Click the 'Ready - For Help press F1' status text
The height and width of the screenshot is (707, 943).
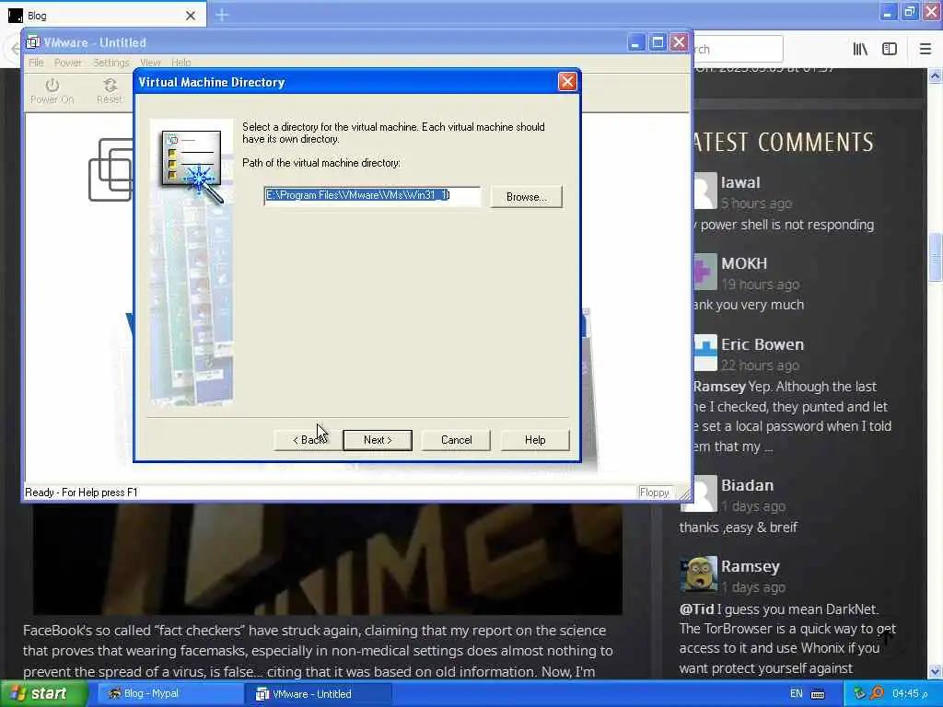[81, 493]
